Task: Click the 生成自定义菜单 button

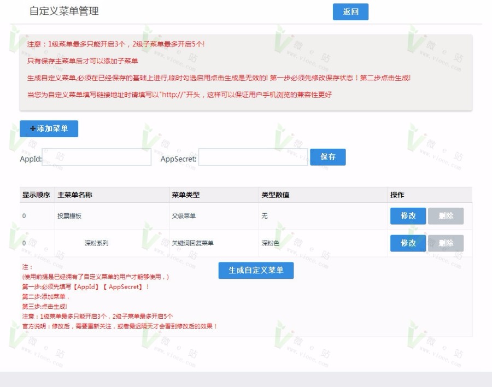Action: [x=256, y=270]
